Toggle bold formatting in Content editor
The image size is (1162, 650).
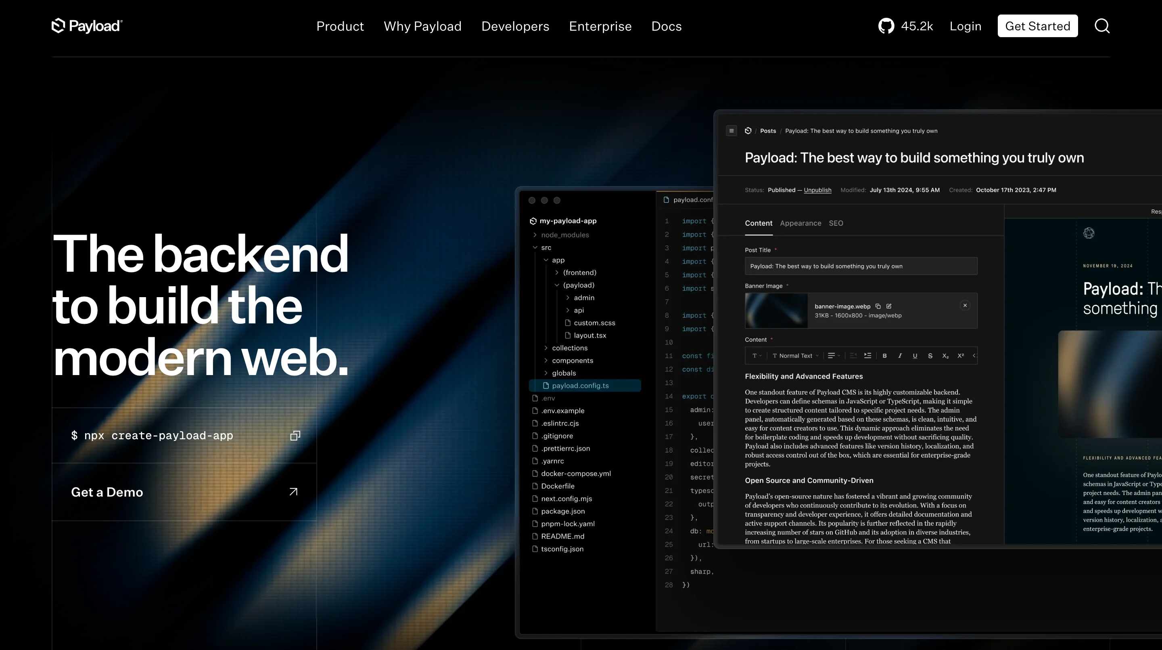point(884,356)
